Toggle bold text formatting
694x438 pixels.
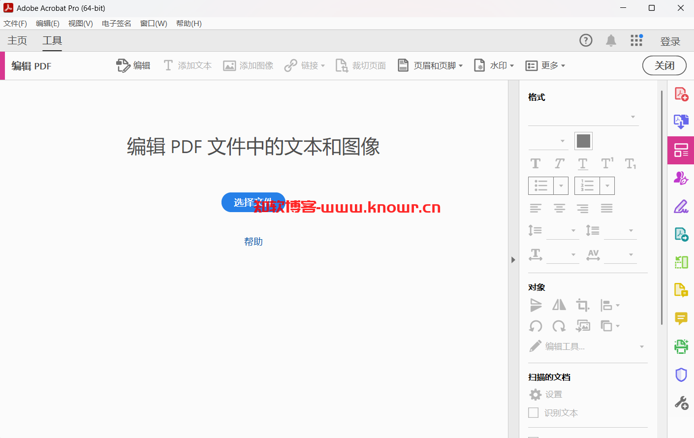point(536,163)
